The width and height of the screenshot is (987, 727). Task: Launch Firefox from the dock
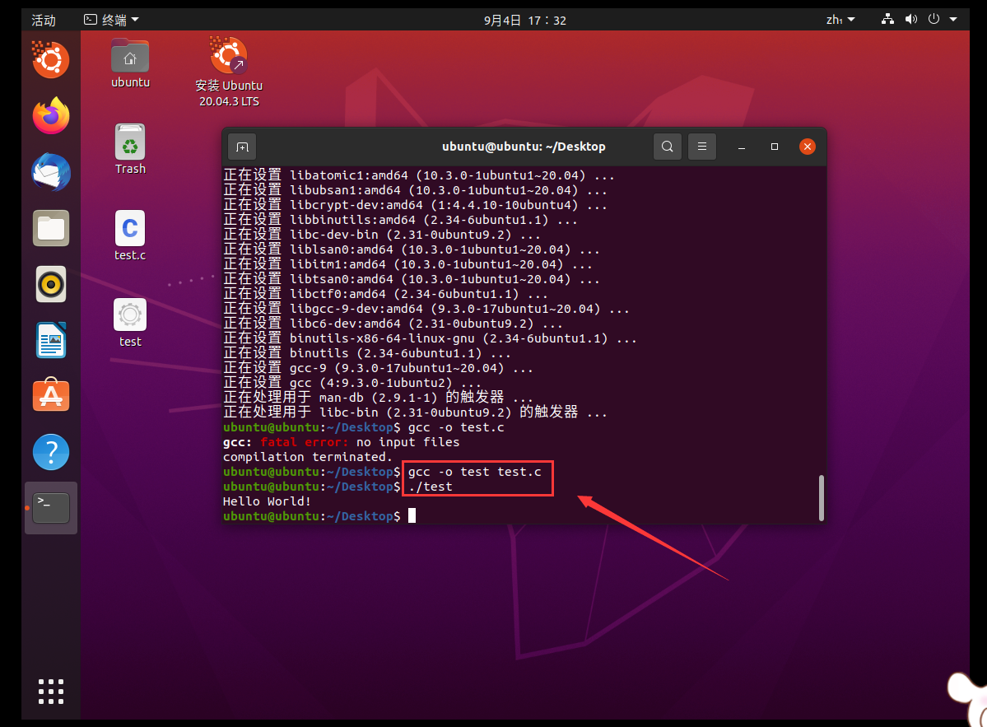[x=50, y=116]
